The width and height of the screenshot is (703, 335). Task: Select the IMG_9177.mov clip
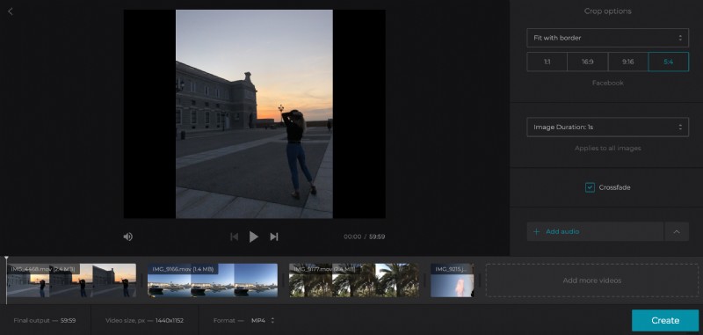pos(354,280)
